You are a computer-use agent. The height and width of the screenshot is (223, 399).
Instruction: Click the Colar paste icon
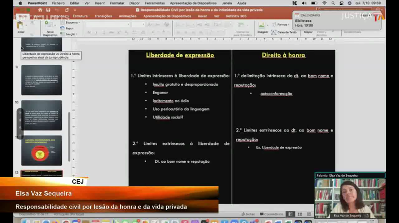click(x=21, y=26)
